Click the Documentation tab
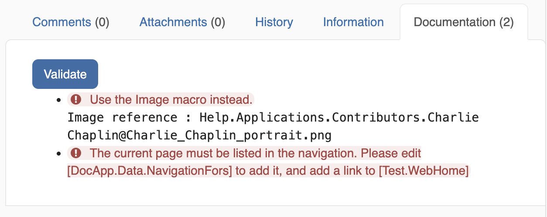Image resolution: width=547 pixels, height=217 pixels. [x=454, y=22]
